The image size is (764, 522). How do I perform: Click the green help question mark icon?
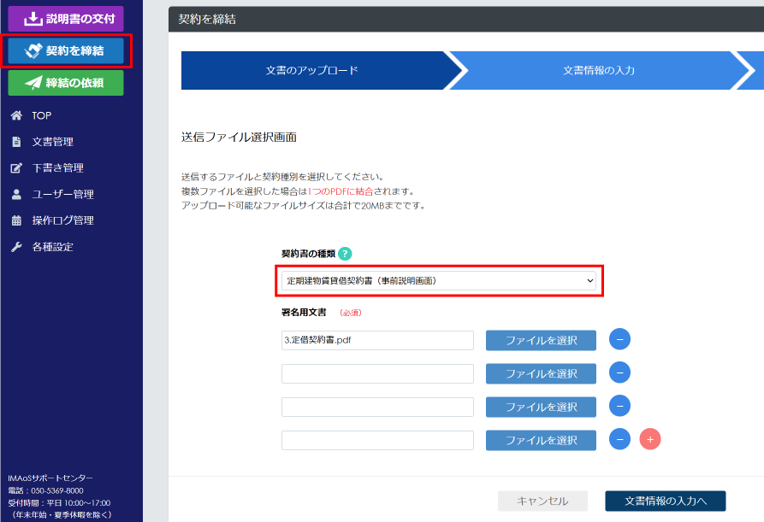coord(345,254)
